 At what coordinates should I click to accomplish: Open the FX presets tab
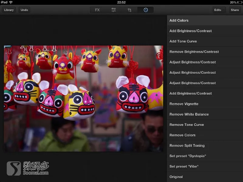(97, 10)
